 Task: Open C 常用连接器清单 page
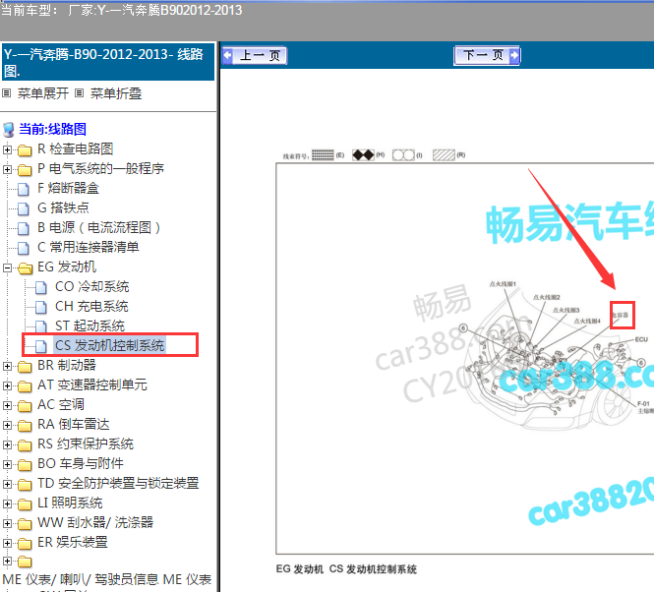click(x=88, y=247)
